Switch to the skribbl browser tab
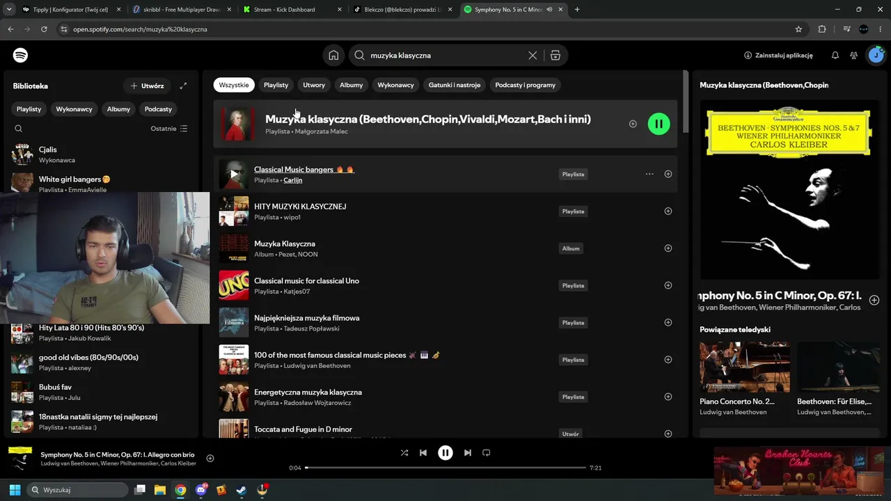Image resolution: width=891 pixels, height=501 pixels. pos(180,10)
